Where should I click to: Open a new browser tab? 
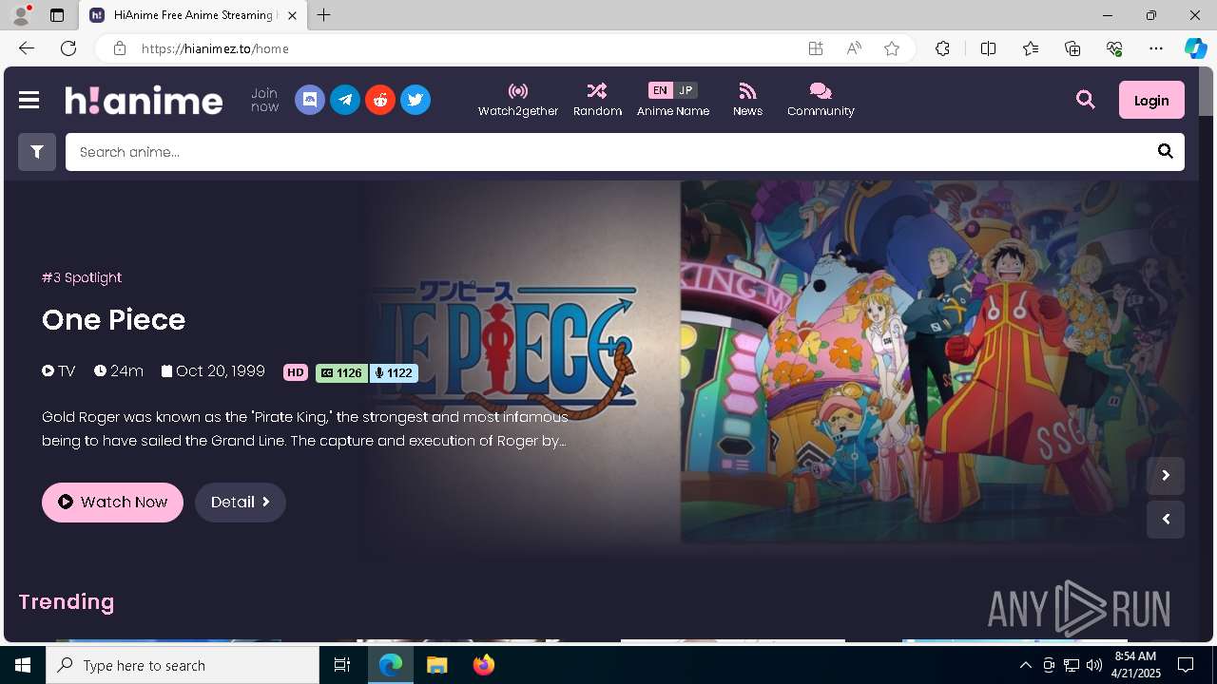pos(324,15)
